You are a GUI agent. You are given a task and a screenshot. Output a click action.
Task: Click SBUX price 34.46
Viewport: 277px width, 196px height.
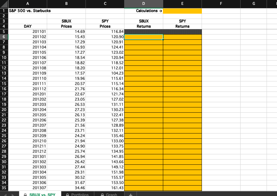click(x=66, y=188)
